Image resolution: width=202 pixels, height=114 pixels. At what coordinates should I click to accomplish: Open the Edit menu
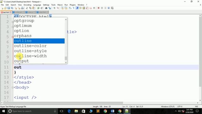coord(7,5)
